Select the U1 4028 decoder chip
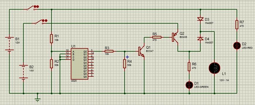The width and height of the screenshot is (255, 105). 80,64
